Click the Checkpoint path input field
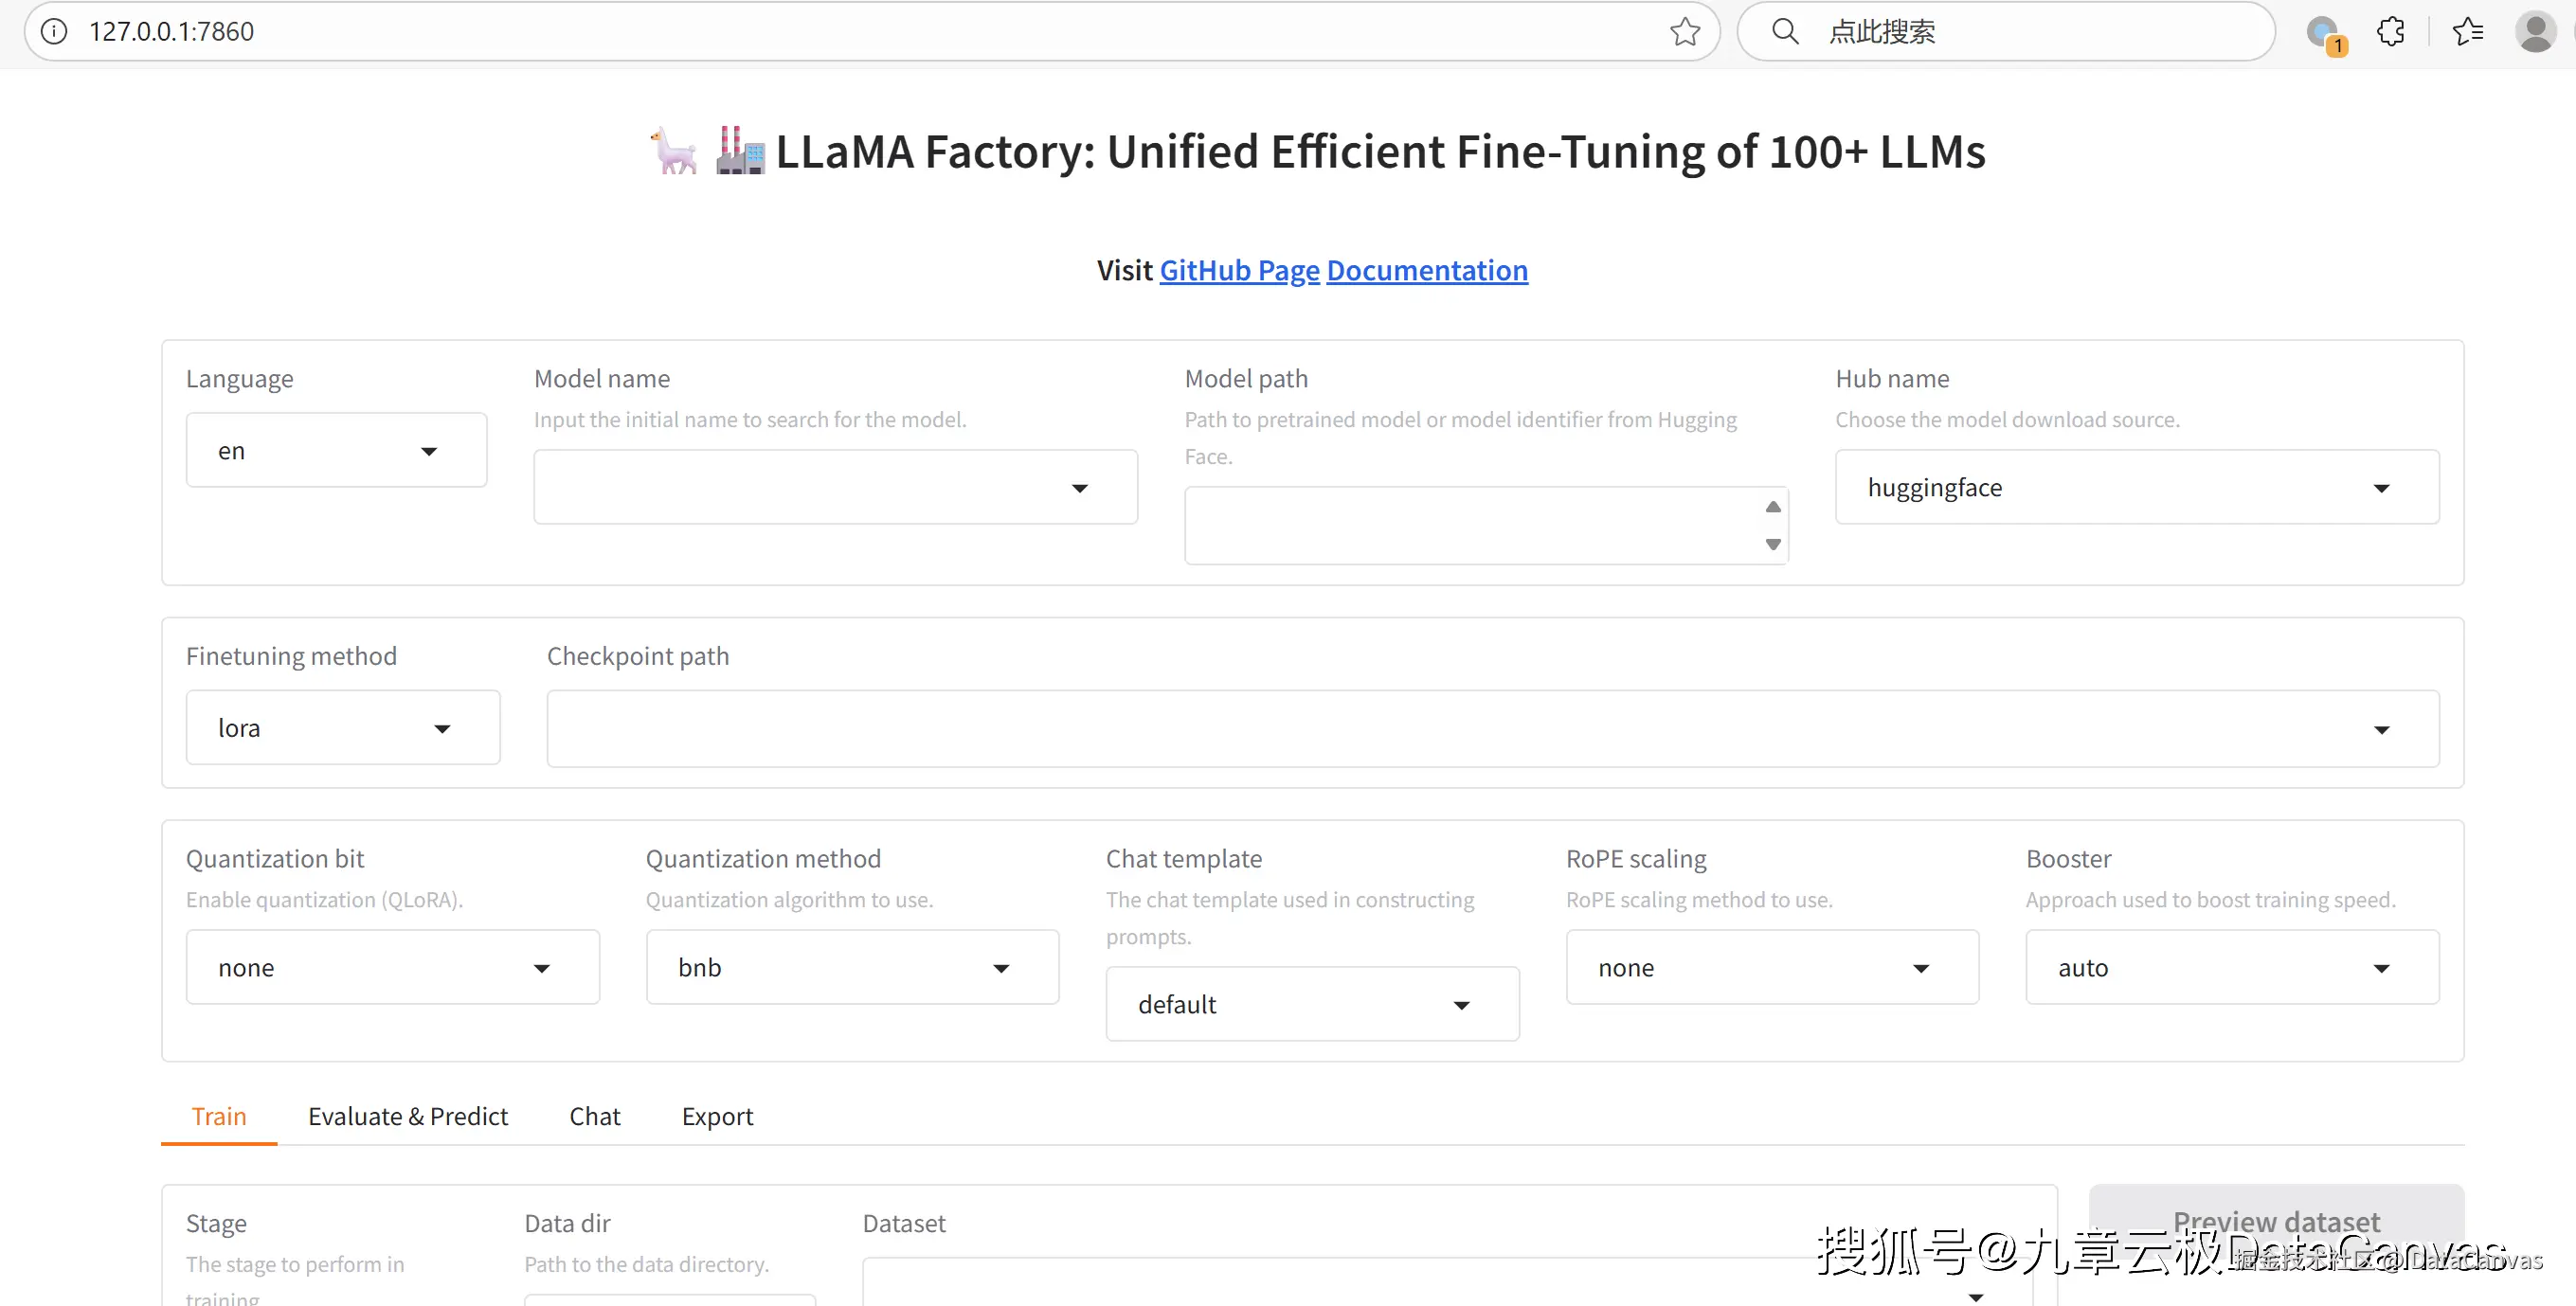 pos(1450,729)
